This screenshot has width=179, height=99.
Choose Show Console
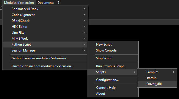113,50
